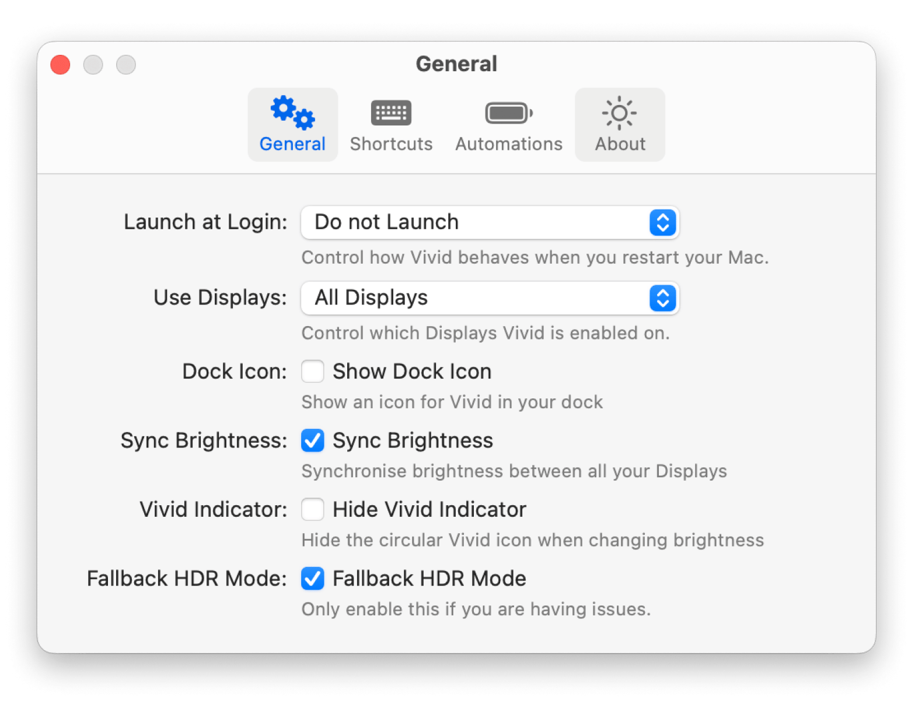Click 'Synchronise brightness between all' description
Image resolution: width=915 pixels, height=707 pixels.
pos(514,471)
